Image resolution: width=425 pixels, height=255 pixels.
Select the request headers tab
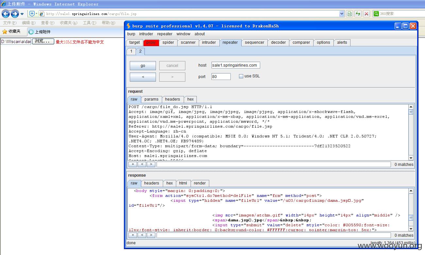tap(172, 99)
